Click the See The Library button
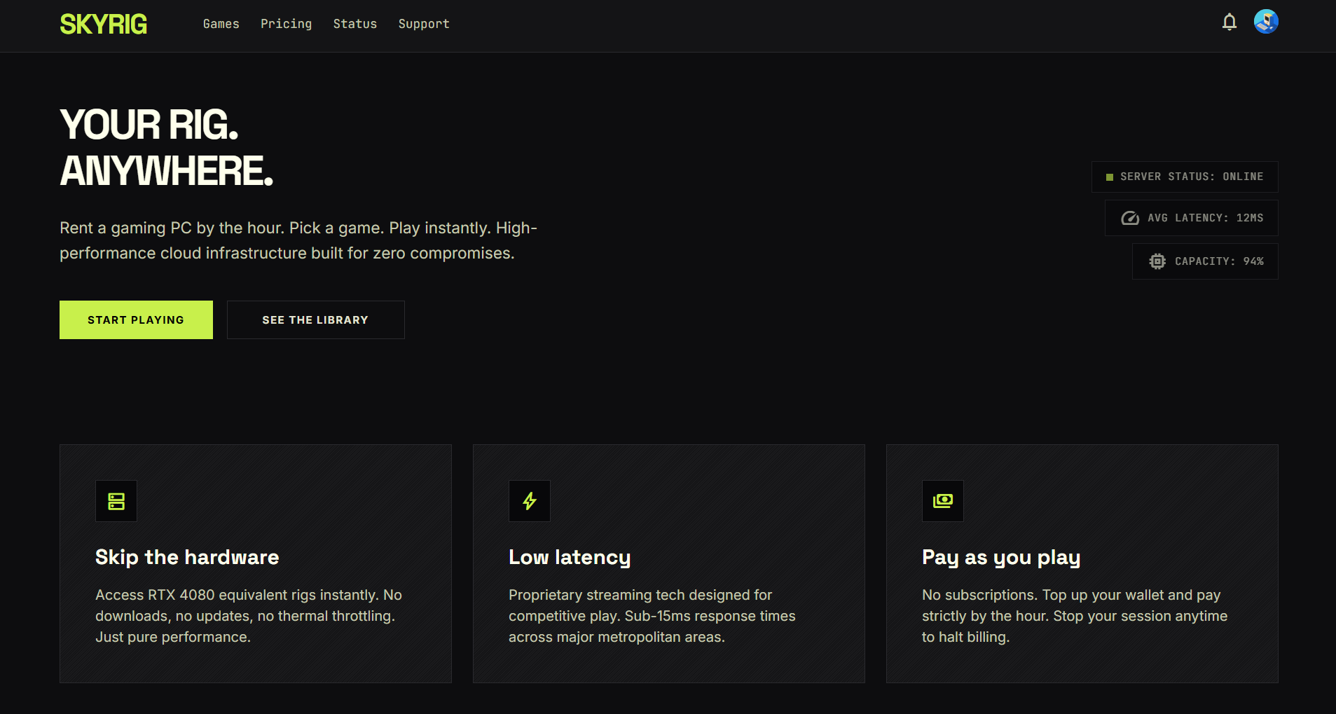Screen dimensions: 1336x714 click(x=316, y=320)
